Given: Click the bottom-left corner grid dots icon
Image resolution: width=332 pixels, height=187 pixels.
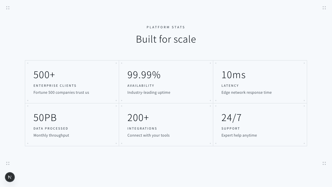Looking at the screenshot, I should pos(8,163).
